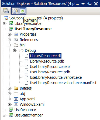Click the References folder icon
Screen dimensions: 100x120
point(16,40)
